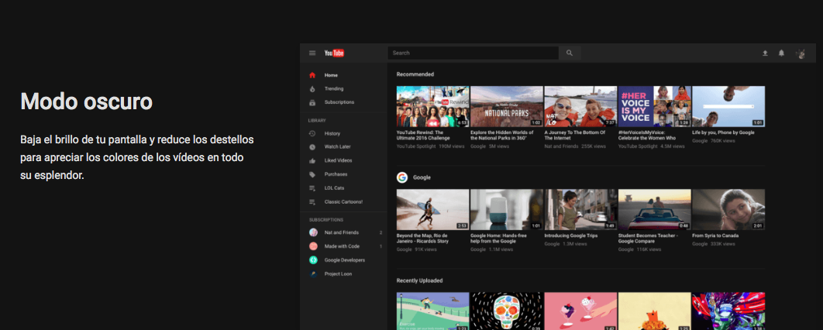
Task: Open the notifications bell
Action: pyautogui.click(x=781, y=53)
